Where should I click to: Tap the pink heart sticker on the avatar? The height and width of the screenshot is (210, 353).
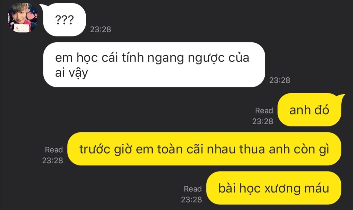[x=31, y=16]
